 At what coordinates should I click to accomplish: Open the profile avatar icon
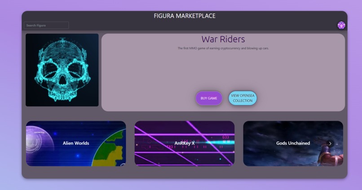coord(341,25)
